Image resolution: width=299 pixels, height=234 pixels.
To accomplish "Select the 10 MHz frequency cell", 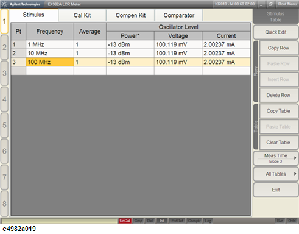I will pos(50,53).
